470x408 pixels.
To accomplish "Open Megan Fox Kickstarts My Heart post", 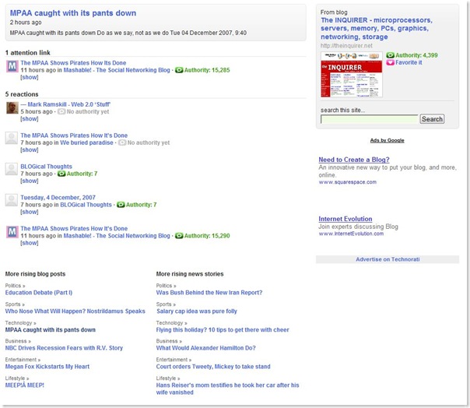I will coord(47,367).
